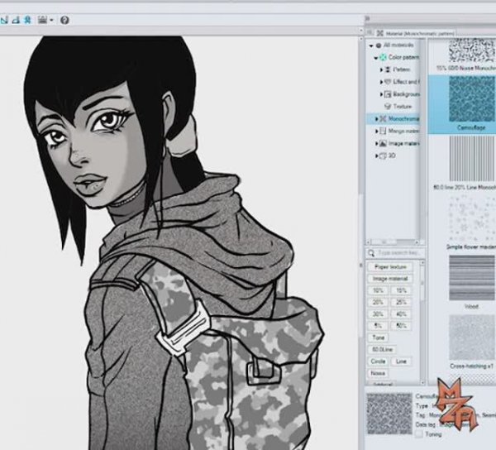This screenshot has height=450, width=496.
Task: Click the magnifier search icon
Action: (x=371, y=253)
